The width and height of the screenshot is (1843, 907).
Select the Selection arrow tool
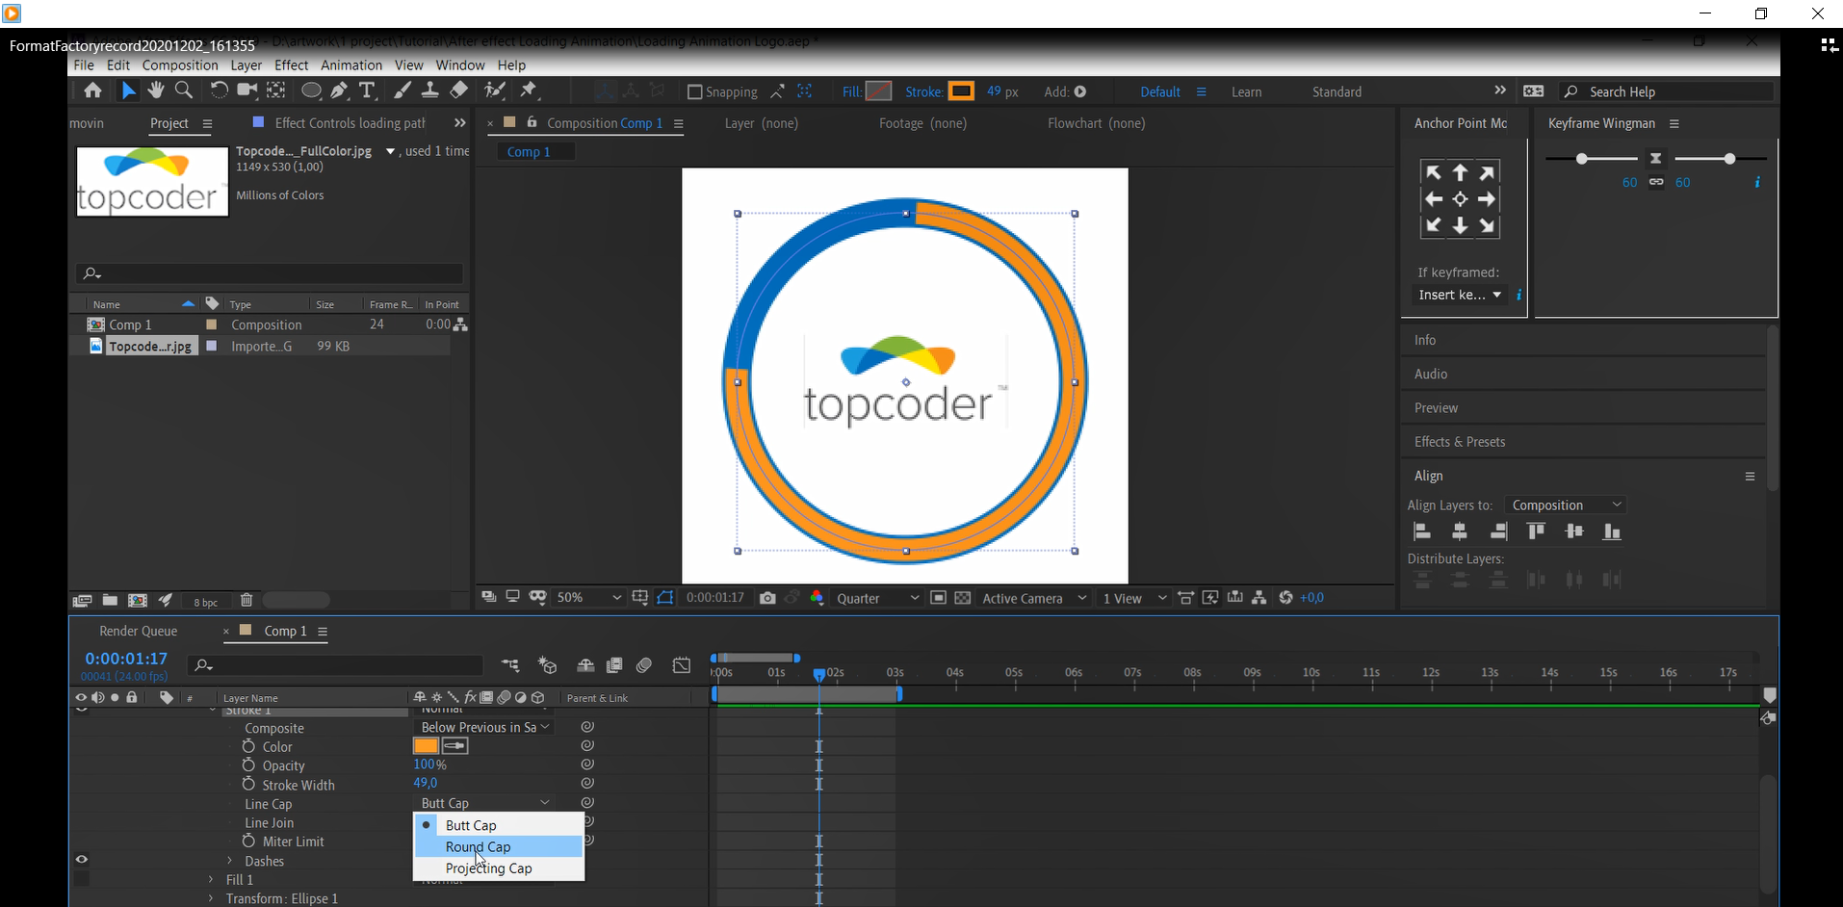click(x=128, y=91)
